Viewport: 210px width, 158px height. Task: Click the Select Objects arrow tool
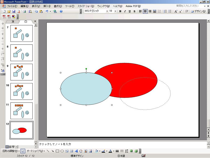click(x=22, y=151)
